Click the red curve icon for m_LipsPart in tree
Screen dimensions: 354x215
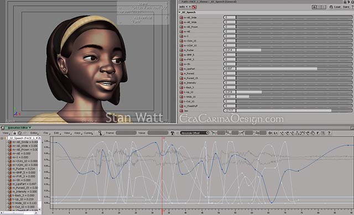click(10, 184)
